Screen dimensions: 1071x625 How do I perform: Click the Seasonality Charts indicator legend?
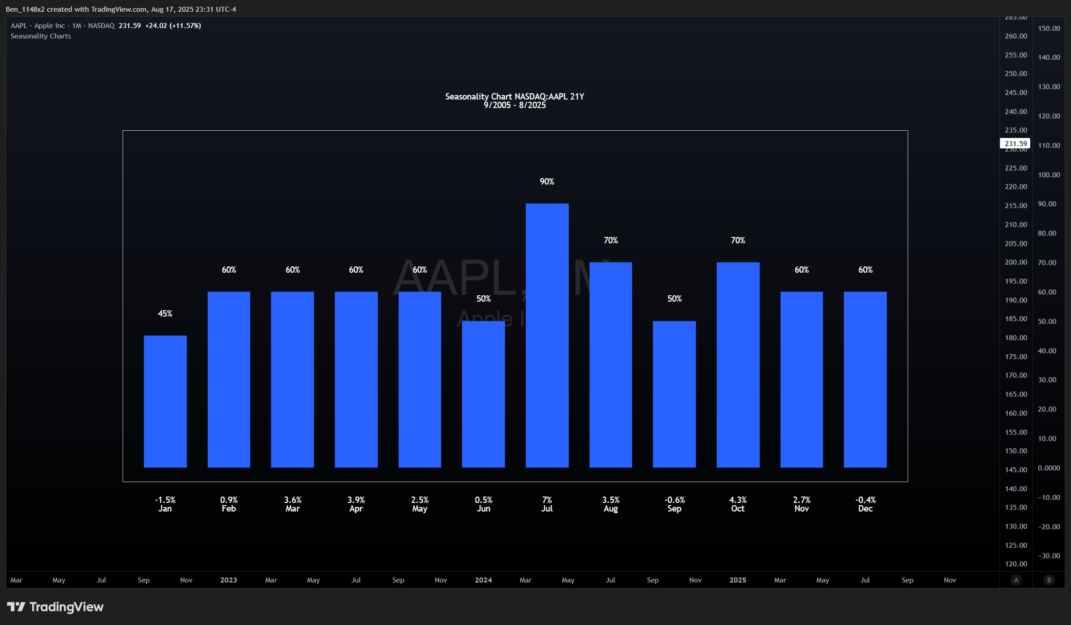coord(41,36)
